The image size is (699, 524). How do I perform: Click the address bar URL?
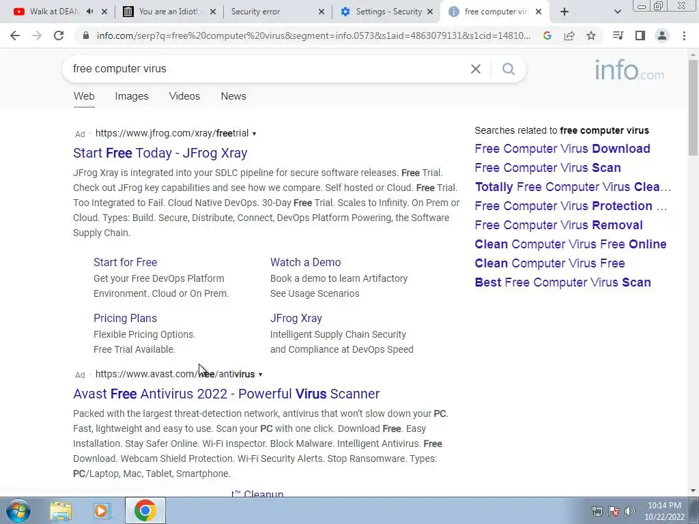pyautogui.click(x=313, y=35)
